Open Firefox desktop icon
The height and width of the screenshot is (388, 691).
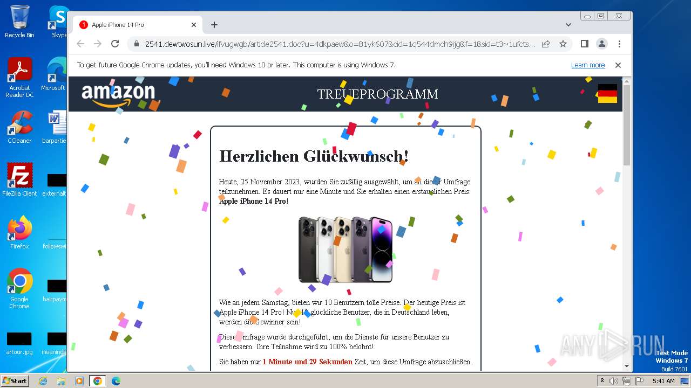[19, 233]
